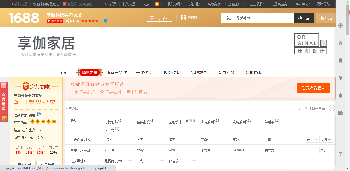Select the 欧洲 region filter
350x171 pixels.
click(x=108, y=140)
